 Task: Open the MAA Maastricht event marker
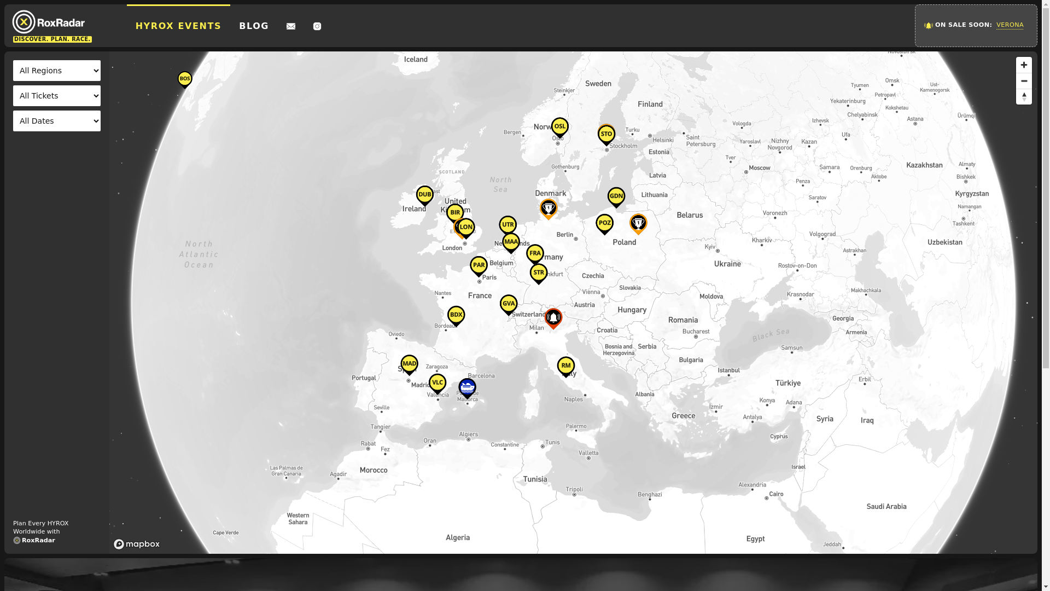point(511,243)
